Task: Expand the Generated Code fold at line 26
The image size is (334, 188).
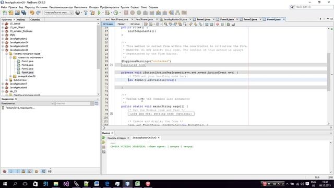Action: [111, 65]
